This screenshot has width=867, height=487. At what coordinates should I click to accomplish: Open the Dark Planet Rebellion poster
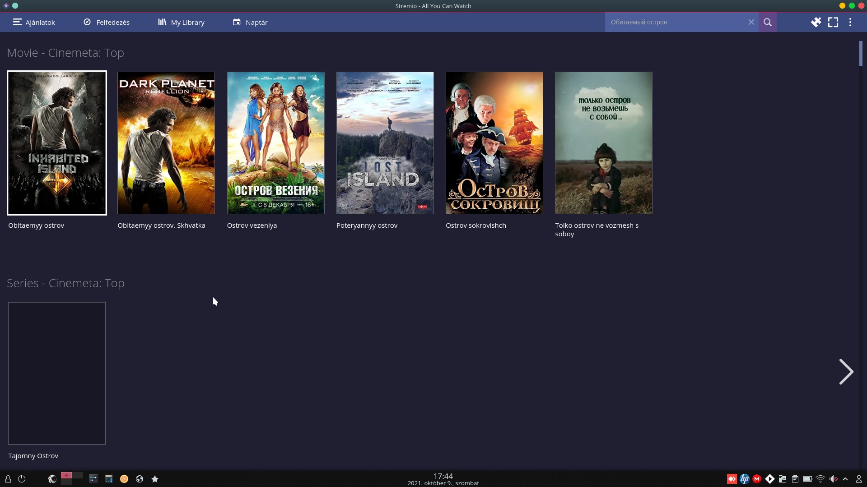pos(166,143)
